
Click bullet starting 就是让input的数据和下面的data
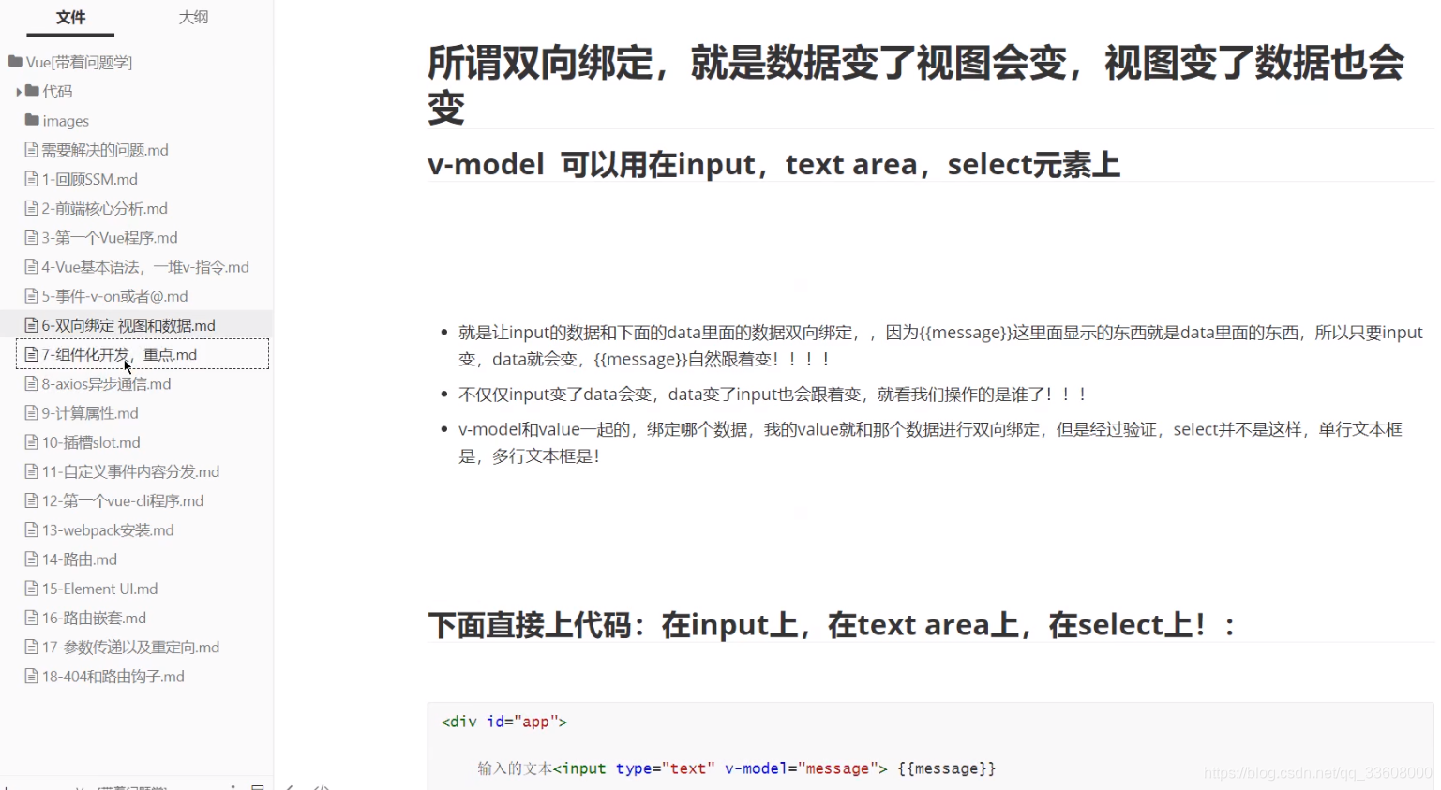[x=940, y=346]
